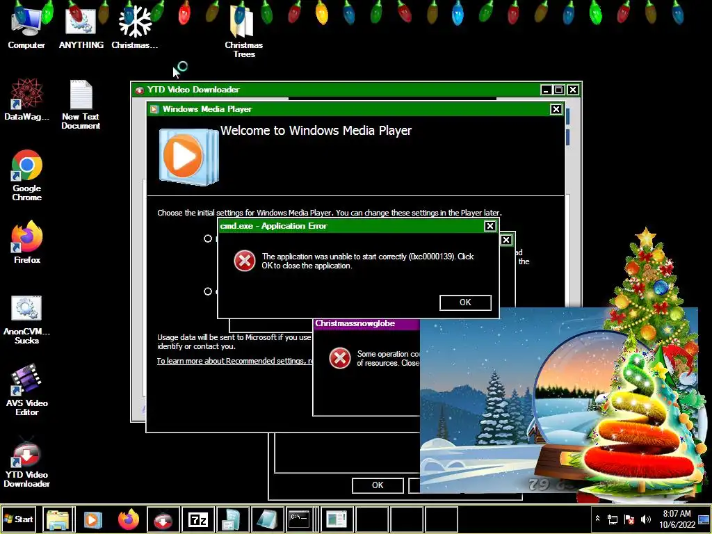Launch Firefox from desktop shortcut
The height and width of the screenshot is (534, 712).
point(27,241)
